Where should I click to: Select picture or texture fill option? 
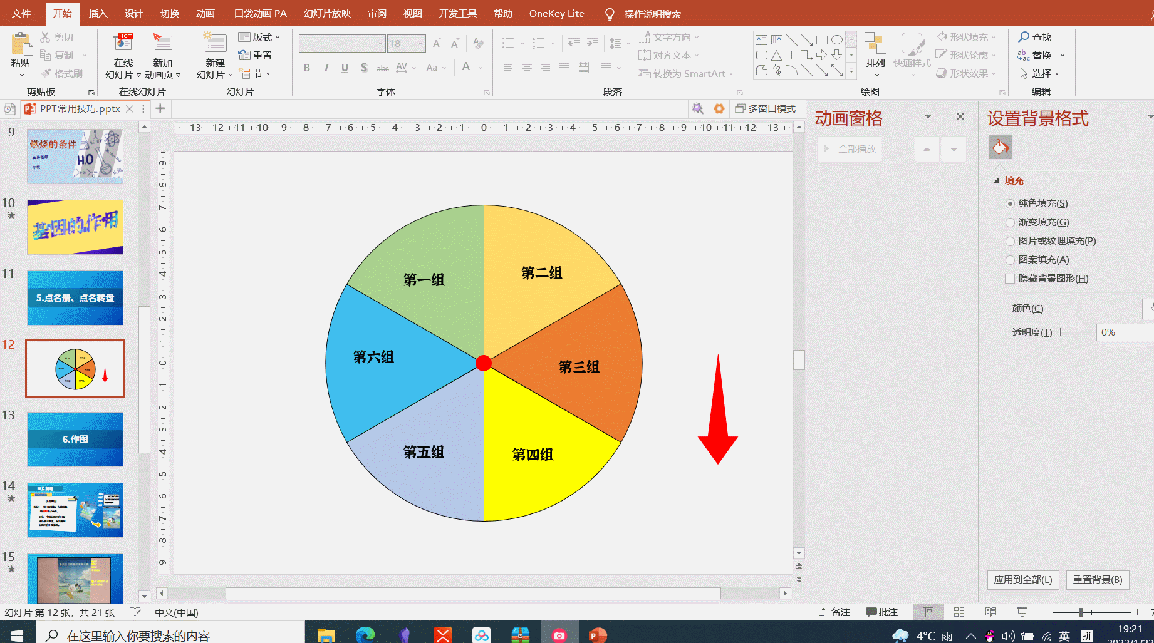[1010, 241]
